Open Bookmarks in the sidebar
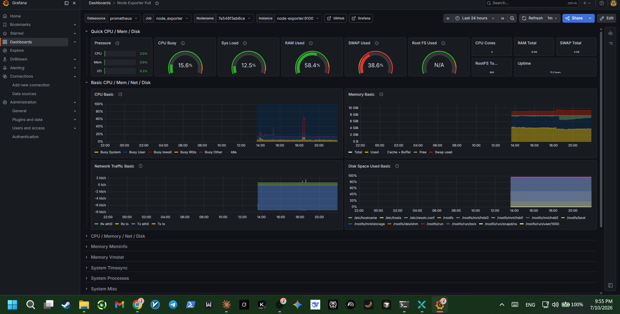This screenshot has width=620, height=314. (20, 25)
